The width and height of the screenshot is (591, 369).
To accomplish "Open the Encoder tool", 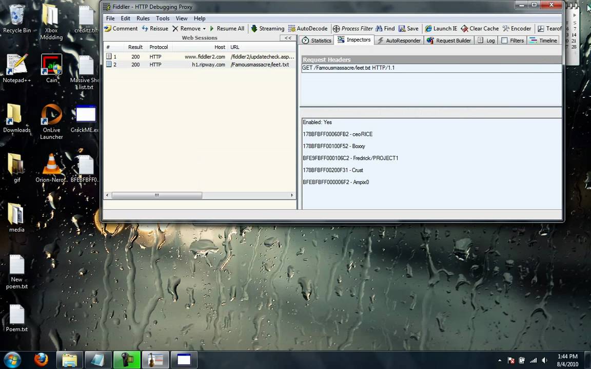I will [517, 29].
